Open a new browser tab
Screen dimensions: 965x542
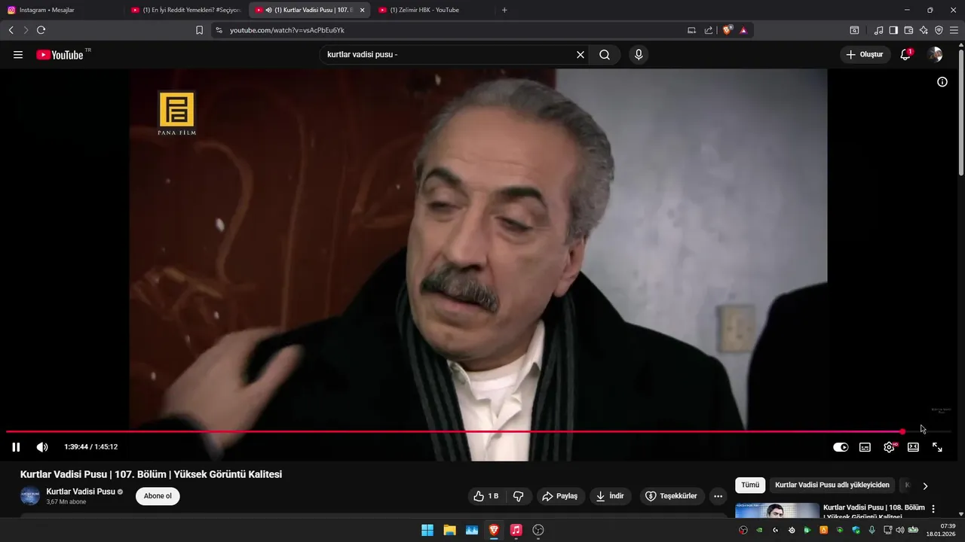pyautogui.click(x=504, y=10)
